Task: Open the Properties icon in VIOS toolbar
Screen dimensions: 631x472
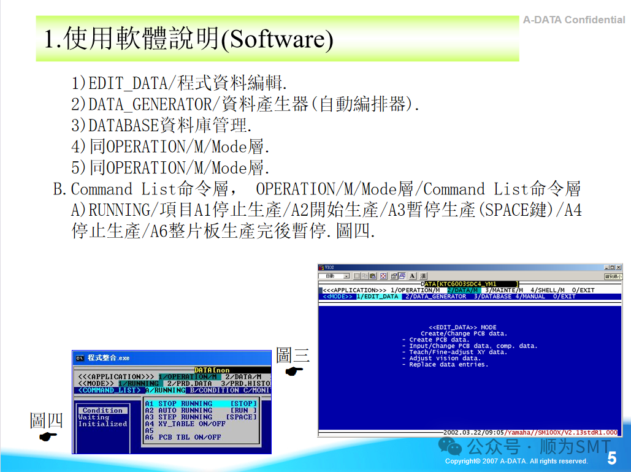Action: click(394, 276)
